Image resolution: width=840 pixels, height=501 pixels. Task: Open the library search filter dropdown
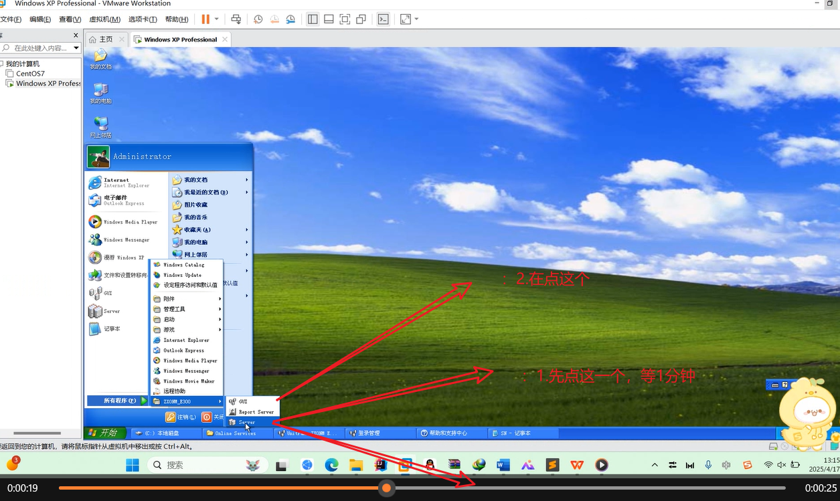[76, 48]
